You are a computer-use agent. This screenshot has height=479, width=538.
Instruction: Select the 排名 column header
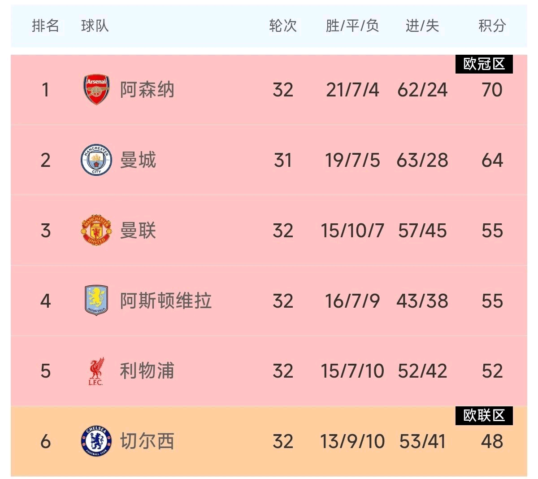coord(45,26)
